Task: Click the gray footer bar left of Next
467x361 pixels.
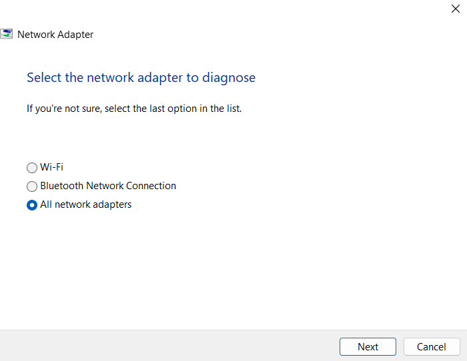Action: 167,346
